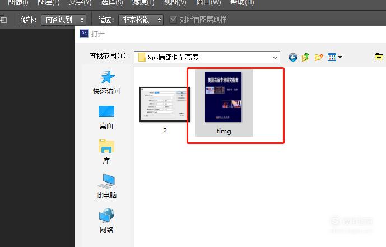This screenshot has width=386, height=247.
Task: Create a new folder
Action: [319, 57]
